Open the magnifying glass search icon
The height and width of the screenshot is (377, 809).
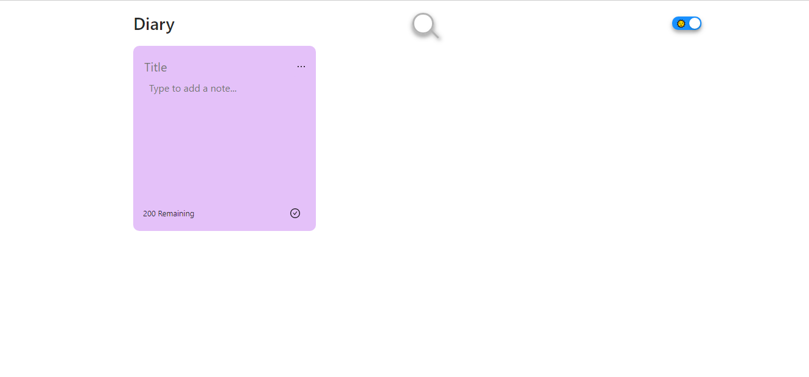pos(425,26)
